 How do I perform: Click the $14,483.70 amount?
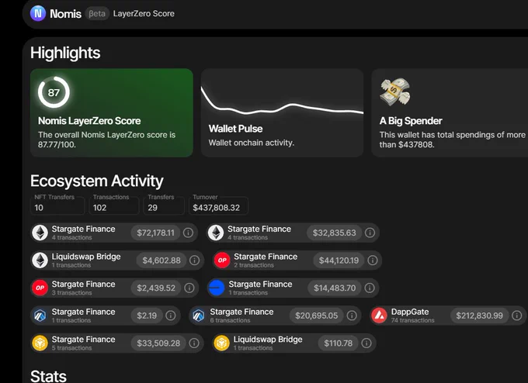click(x=335, y=288)
